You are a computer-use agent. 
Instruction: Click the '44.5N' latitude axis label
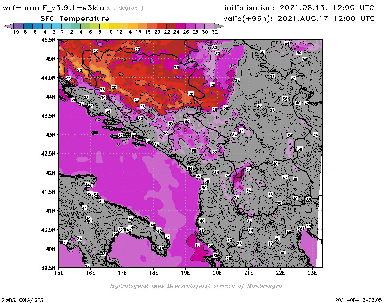pyautogui.click(x=48, y=78)
